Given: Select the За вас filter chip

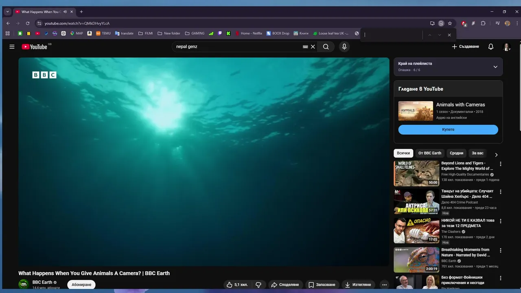Looking at the screenshot, I should pyautogui.click(x=477, y=153).
